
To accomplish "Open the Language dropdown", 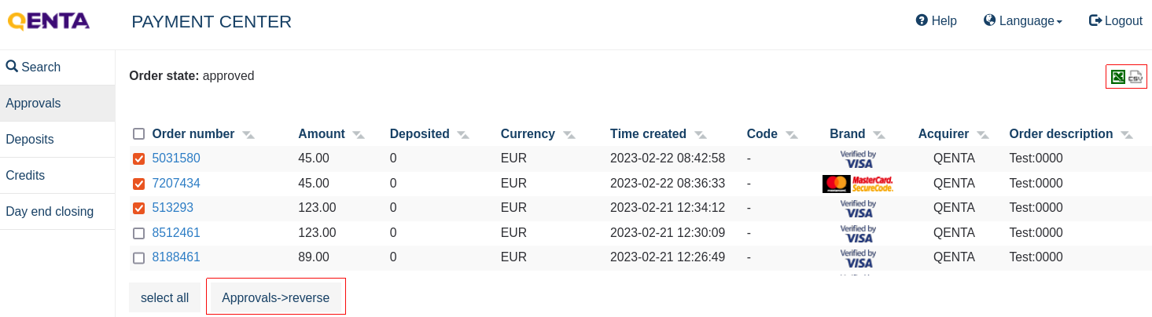I will coord(1023,21).
